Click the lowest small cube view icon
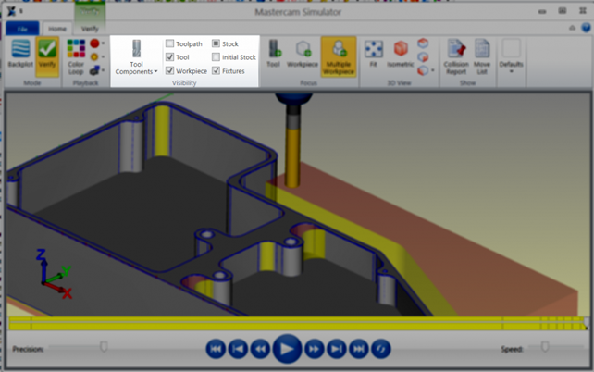Image resolution: width=594 pixels, height=372 pixels. [x=423, y=70]
